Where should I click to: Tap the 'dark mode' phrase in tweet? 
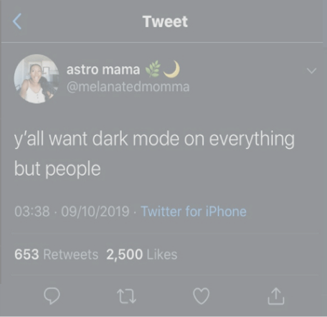point(136,138)
